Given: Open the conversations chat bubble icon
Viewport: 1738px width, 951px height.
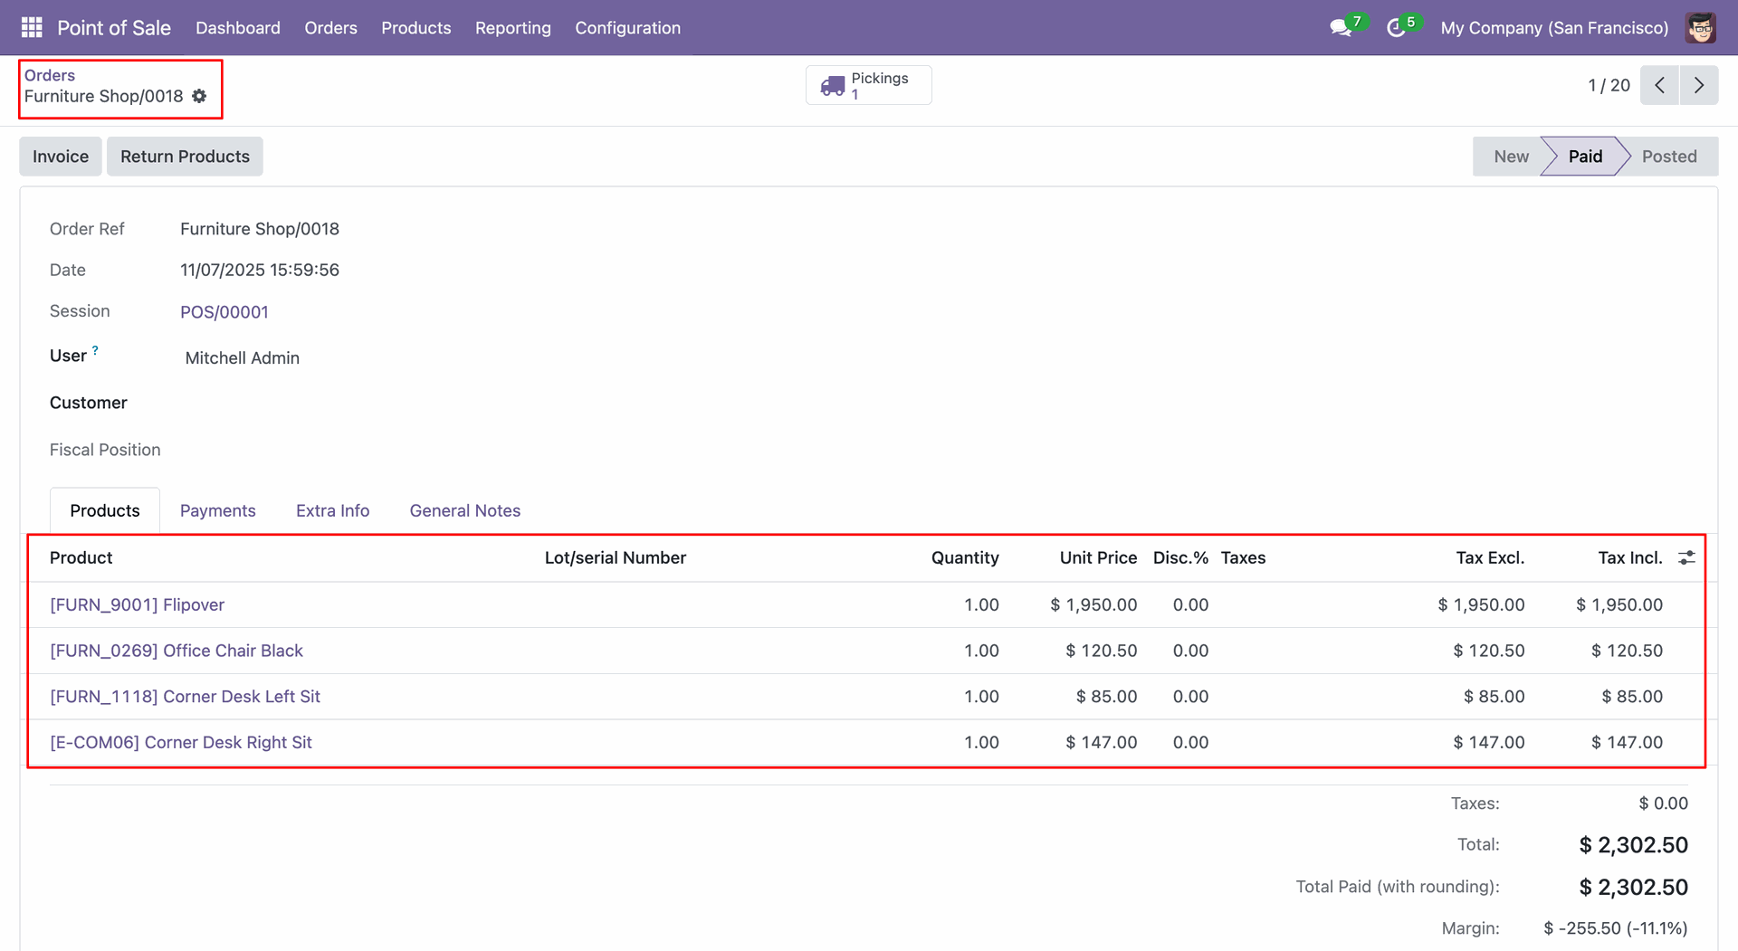Looking at the screenshot, I should 1340,28.
